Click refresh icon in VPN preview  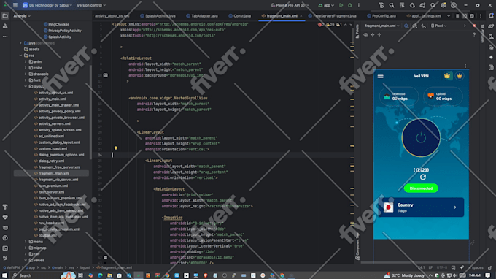point(423,177)
